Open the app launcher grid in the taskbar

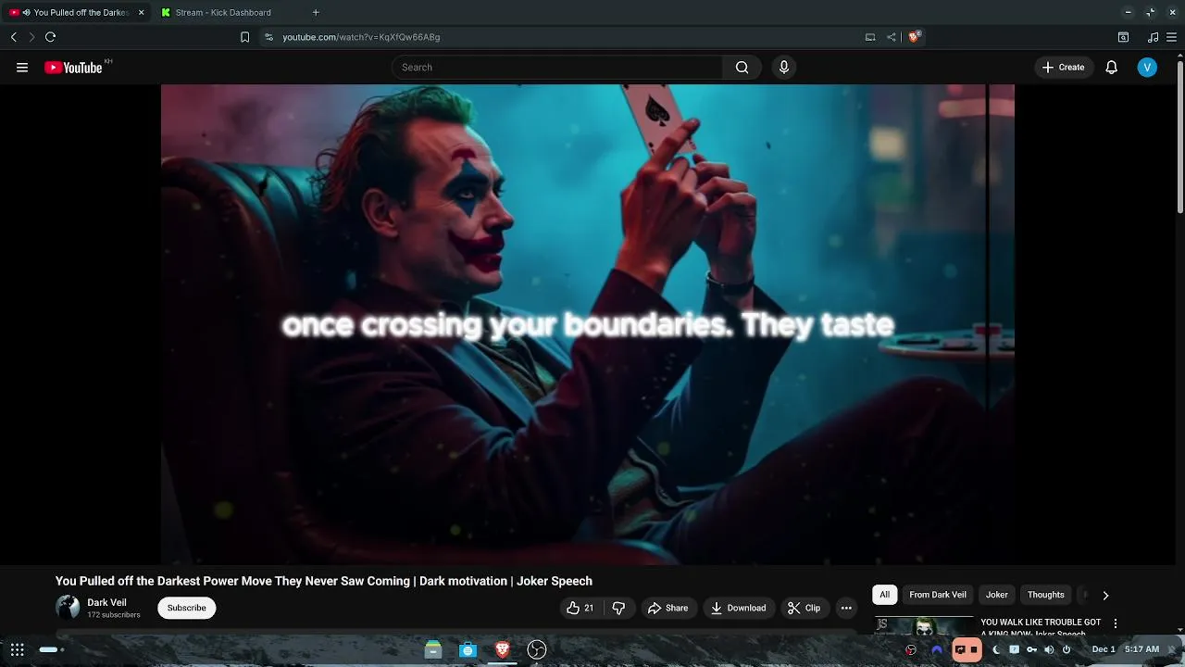[x=18, y=649]
